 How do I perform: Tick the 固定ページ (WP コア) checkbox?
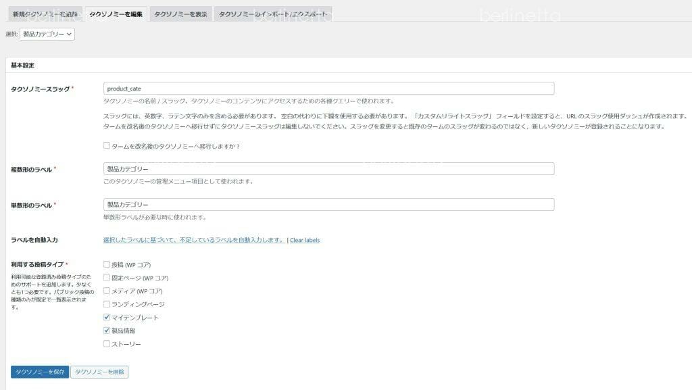[107, 278]
